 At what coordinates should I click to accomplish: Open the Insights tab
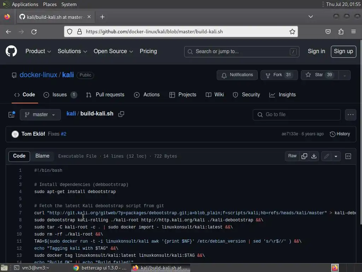282,95
